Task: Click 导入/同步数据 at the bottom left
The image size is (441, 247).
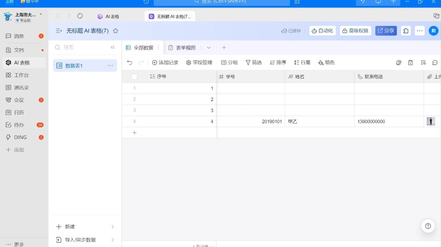Action: click(80, 239)
